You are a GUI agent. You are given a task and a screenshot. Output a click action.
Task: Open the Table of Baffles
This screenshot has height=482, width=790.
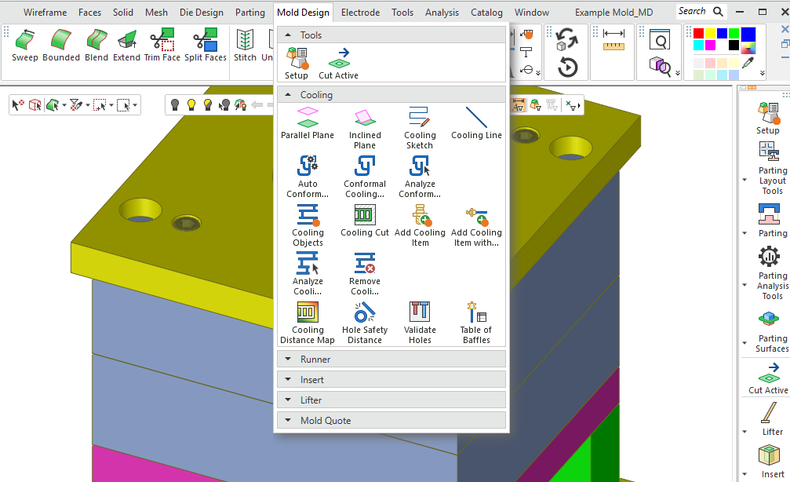(x=476, y=323)
